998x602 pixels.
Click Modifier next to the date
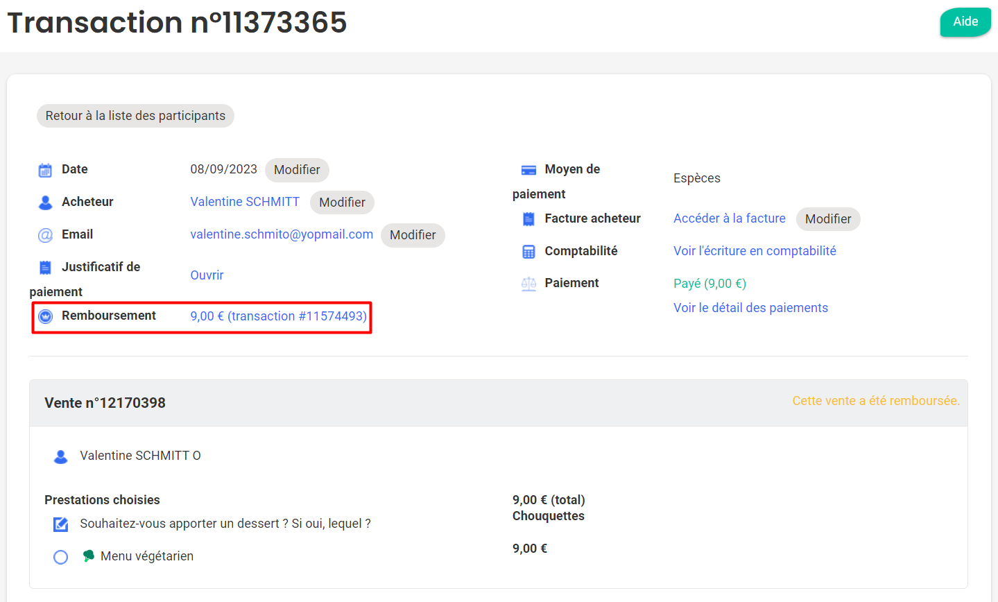tap(297, 170)
